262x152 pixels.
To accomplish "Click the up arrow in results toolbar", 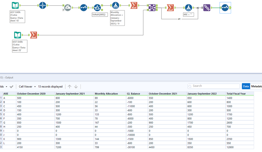I will 69,86.
